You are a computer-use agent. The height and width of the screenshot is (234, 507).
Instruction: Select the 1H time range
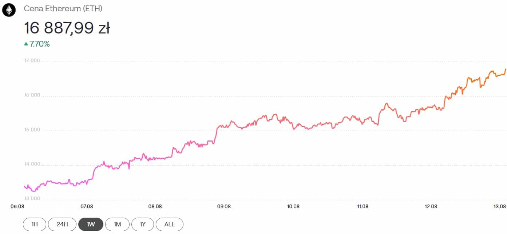35,224
